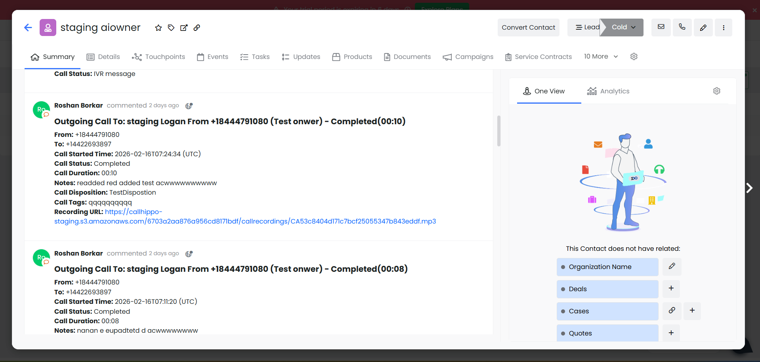Add a new Case with plus icon
The height and width of the screenshot is (362, 760).
click(x=692, y=311)
